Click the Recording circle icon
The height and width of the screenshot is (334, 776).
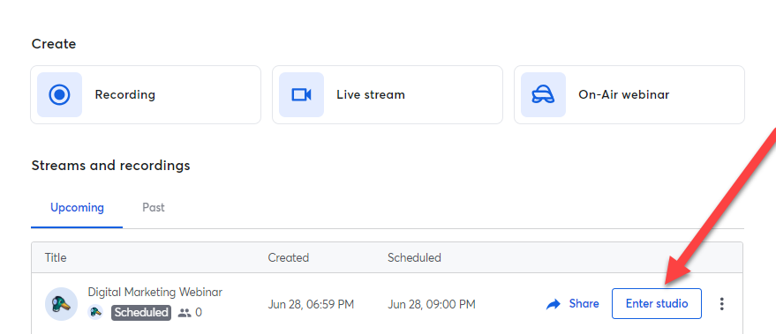(x=59, y=94)
